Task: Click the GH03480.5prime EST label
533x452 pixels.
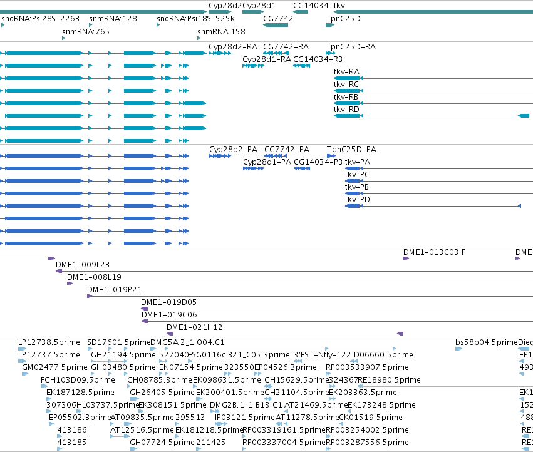Action: 123,367
